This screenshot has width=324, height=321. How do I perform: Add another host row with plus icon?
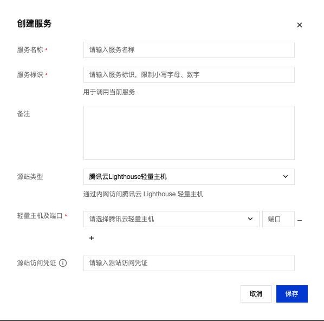tap(92, 238)
